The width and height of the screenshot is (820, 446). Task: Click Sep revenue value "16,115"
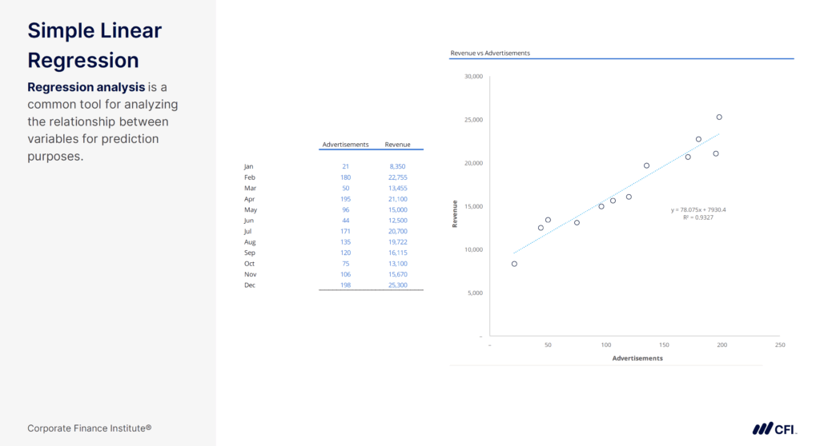pos(397,253)
